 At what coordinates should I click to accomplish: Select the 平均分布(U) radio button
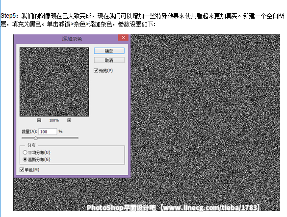(25, 152)
